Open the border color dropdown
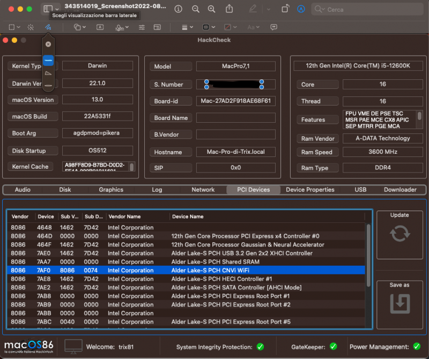This screenshot has height=359, width=429. click(x=209, y=27)
